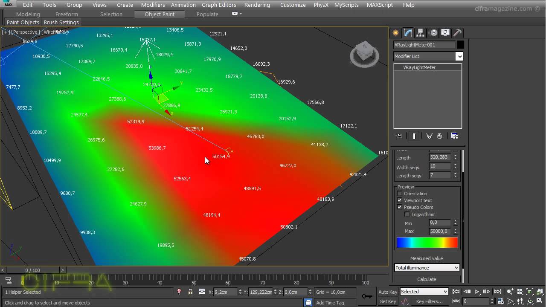This screenshot has width=546, height=307.
Task: Click the 3ds Max application logo button
Action: pos(9,4)
